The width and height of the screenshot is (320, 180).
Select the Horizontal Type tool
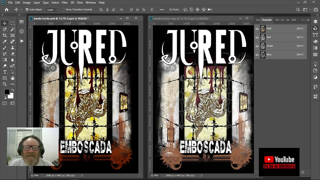point(5,72)
